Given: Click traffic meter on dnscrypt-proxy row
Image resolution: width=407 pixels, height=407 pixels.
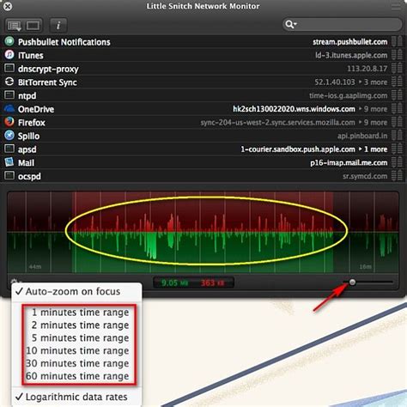Looking at the screenshot, I should pos(397,68).
